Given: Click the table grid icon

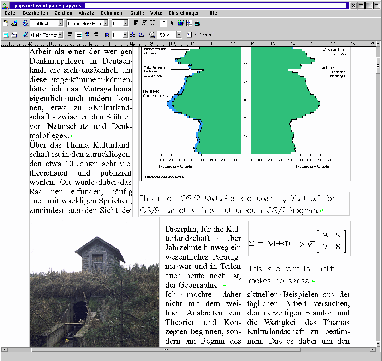Looking at the screenshot, I should tap(189, 23).
